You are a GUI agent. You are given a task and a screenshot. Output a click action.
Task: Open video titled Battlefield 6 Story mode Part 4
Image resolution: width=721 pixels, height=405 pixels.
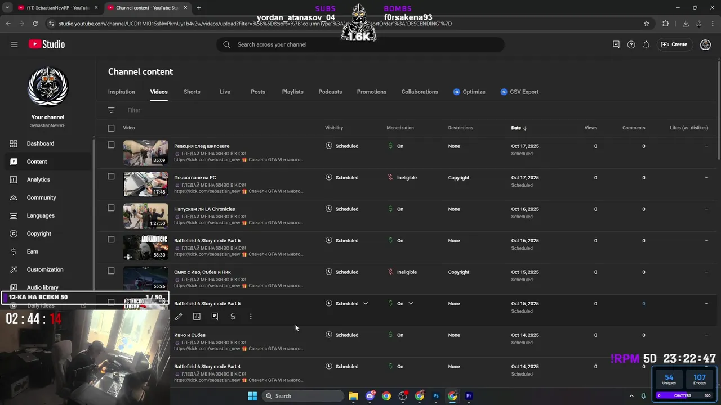pos(207,367)
